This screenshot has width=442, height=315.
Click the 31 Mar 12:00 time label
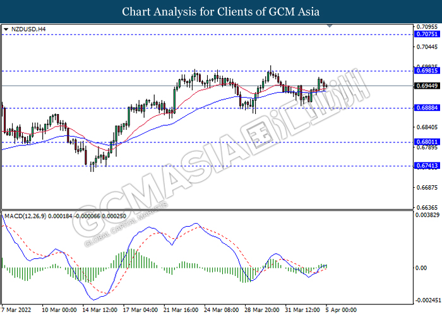(x=302, y=310)
